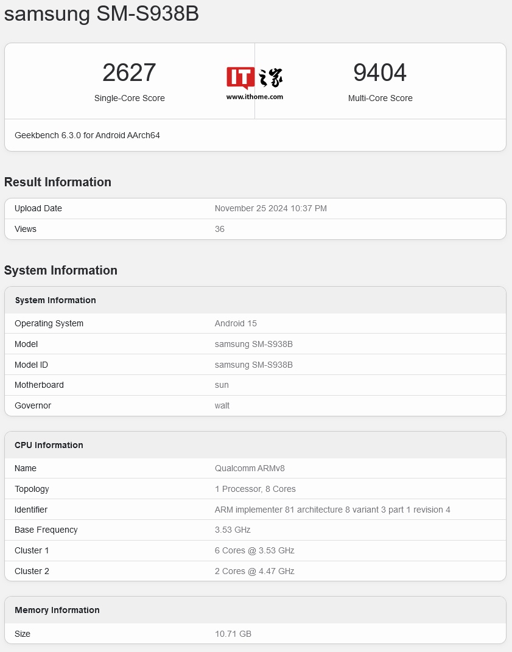Click the www.ithome.com watermark text
This screenshot has height=652, width=512.
click(x=254, y=97)
